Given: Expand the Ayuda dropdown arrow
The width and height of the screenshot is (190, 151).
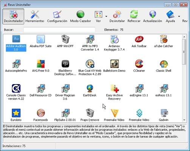Looking at the screenshot, I should pos(179,16).
